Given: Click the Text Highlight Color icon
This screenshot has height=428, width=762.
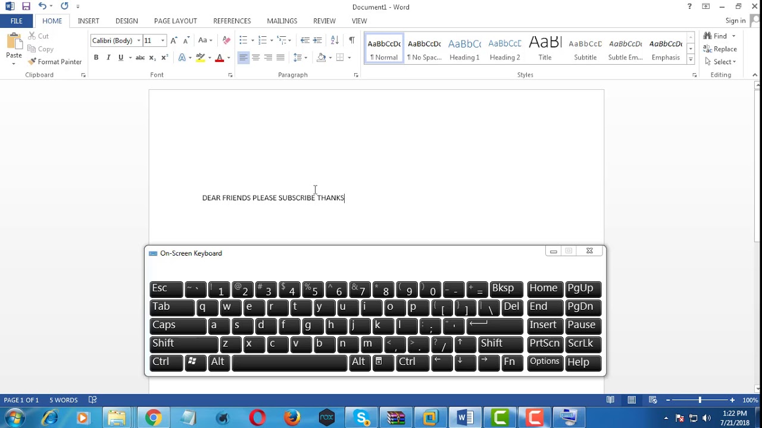Looking at the screenshot, I should point(201,58).
